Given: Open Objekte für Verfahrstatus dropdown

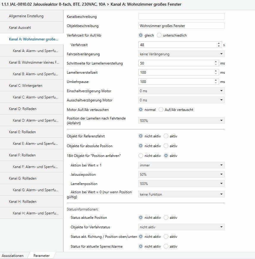Looking at the screenshot, I should [x=181, y=227].
